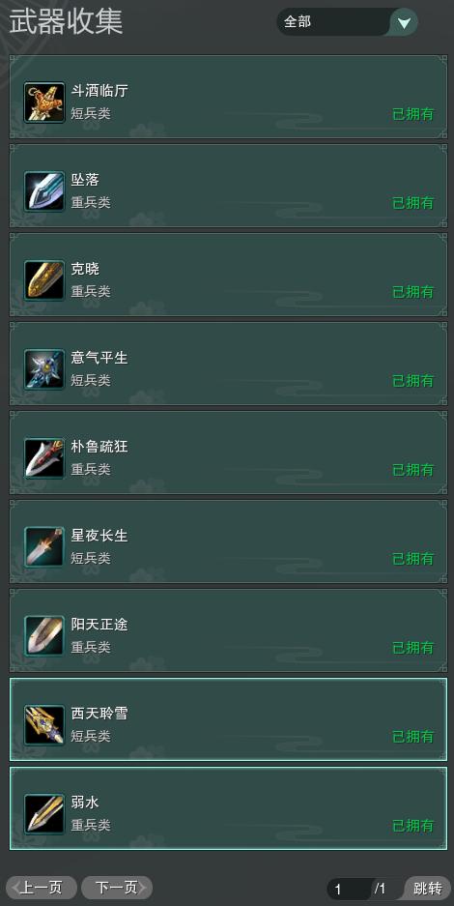This screenshot has height=906, width=454.
Task: Select the 坠落 weapon icon
Action: click(44, 191)
